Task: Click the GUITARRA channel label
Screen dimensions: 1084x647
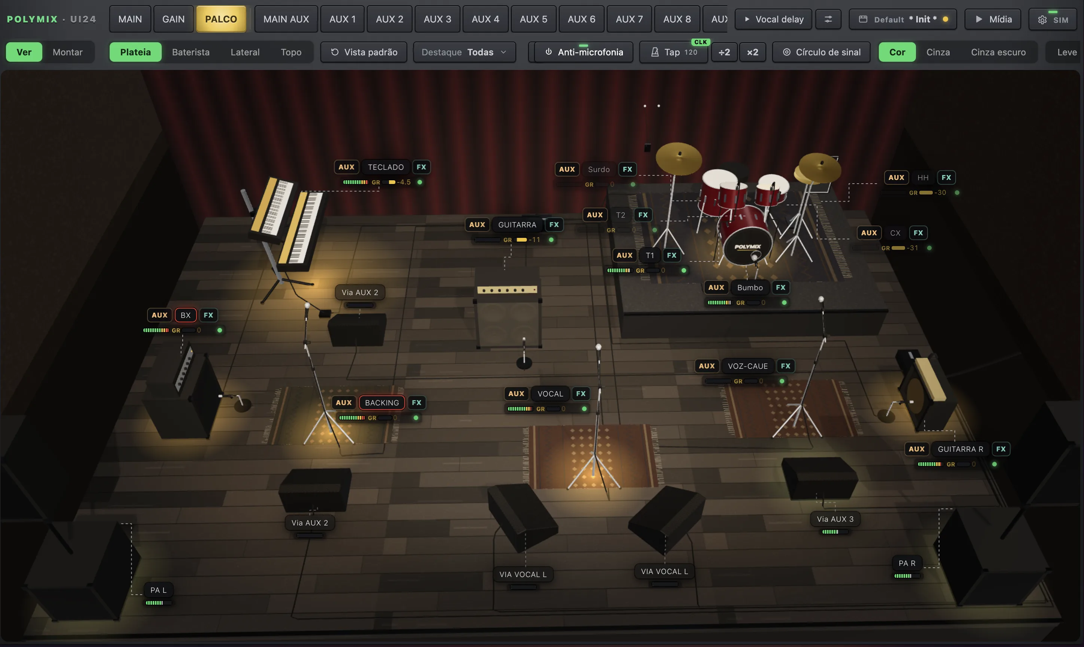Action: coord(517,224)
